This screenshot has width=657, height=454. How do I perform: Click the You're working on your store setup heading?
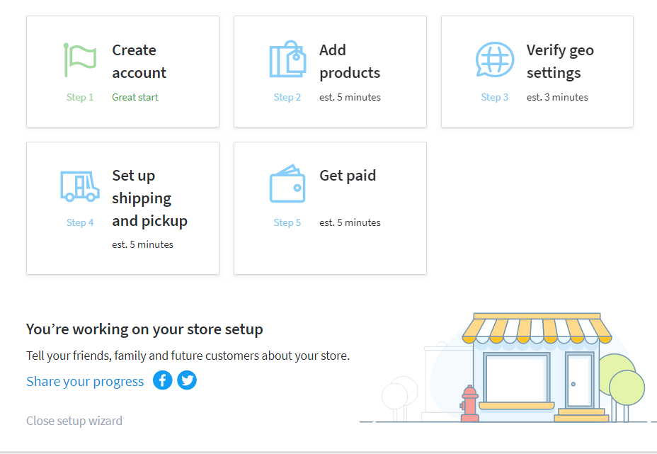[x=144, y=329]
